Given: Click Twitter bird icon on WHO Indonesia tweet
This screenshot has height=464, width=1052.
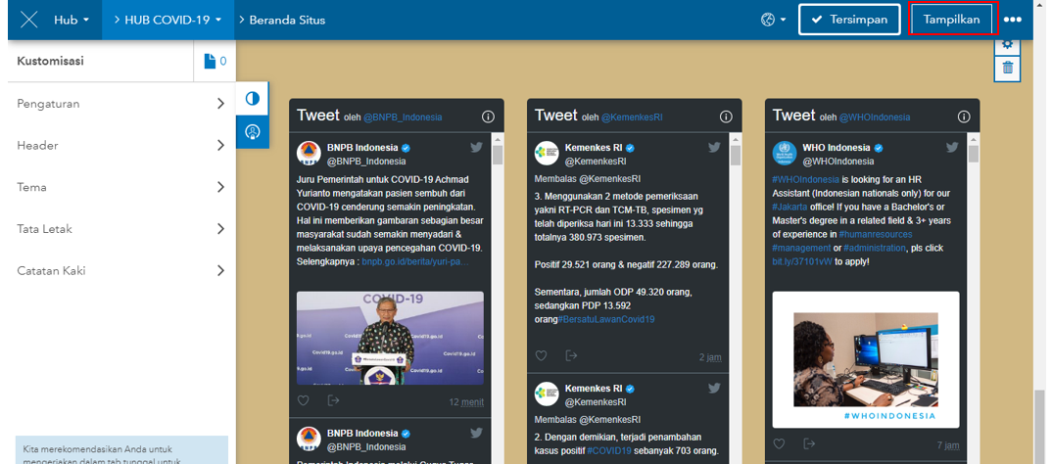Looking at the screenshot, I should 952,148.
